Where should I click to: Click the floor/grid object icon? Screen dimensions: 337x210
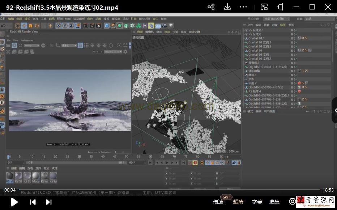158,26
